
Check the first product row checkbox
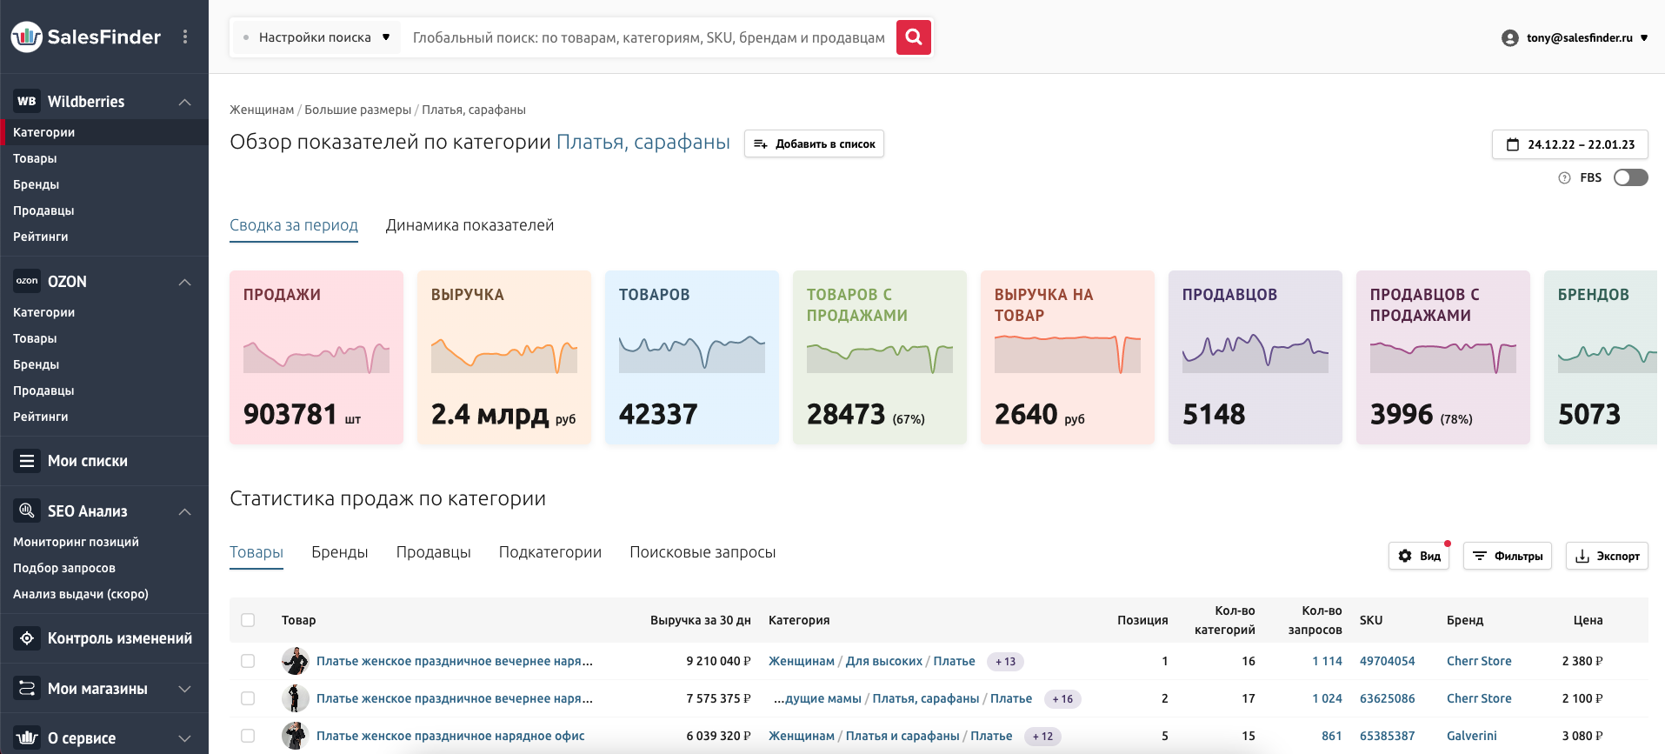(248, 661)
